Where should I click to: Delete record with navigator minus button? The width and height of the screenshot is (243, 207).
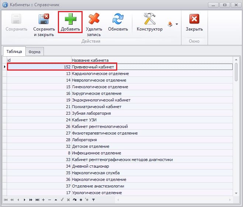(49, 200)
